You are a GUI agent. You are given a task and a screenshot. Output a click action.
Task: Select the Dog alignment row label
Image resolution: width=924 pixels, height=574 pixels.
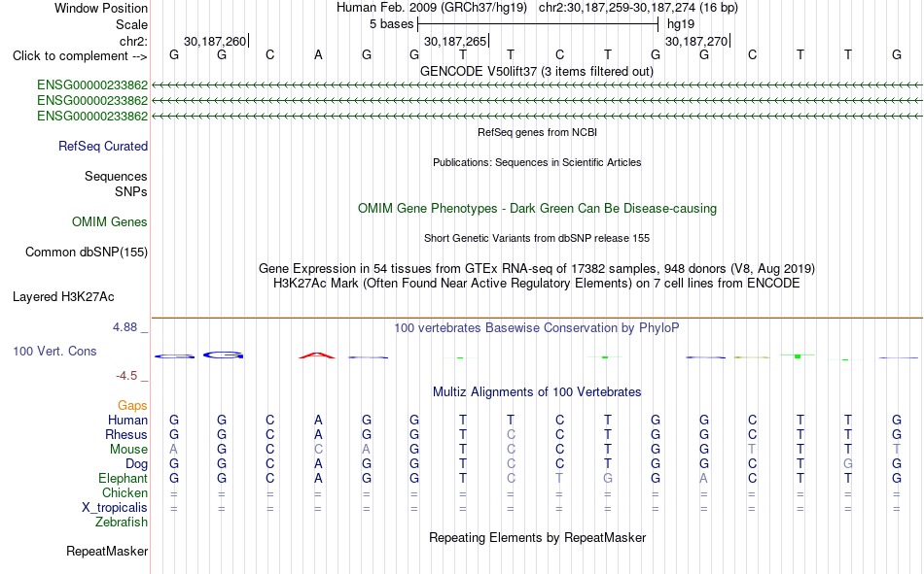[x=136, y=464]
